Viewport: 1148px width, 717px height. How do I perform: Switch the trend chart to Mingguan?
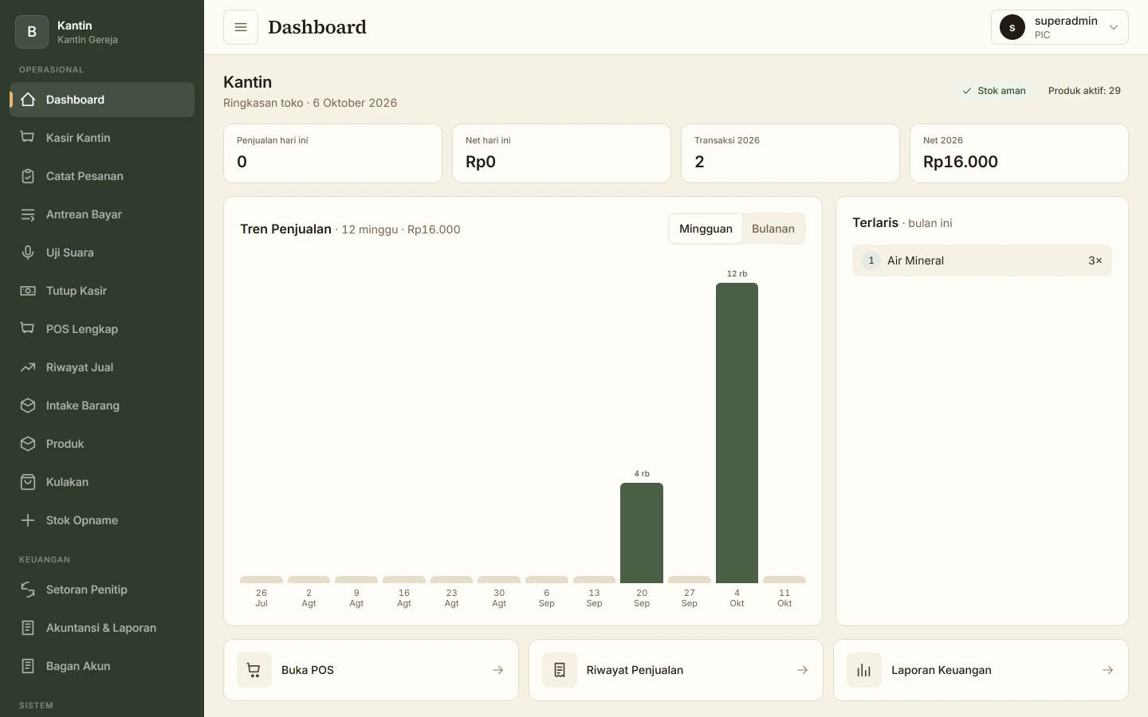coord(706,229)
